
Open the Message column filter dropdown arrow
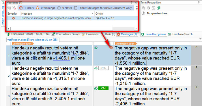93,14
